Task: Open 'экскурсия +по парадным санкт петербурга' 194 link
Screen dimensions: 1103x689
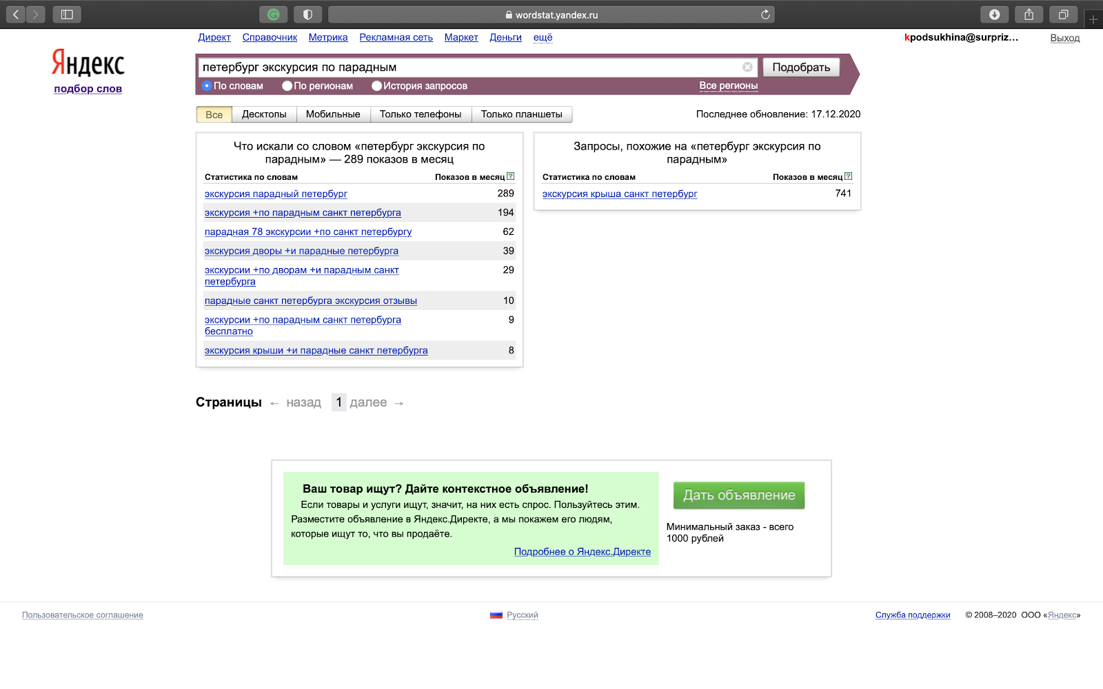Action: tap(303, 213)
